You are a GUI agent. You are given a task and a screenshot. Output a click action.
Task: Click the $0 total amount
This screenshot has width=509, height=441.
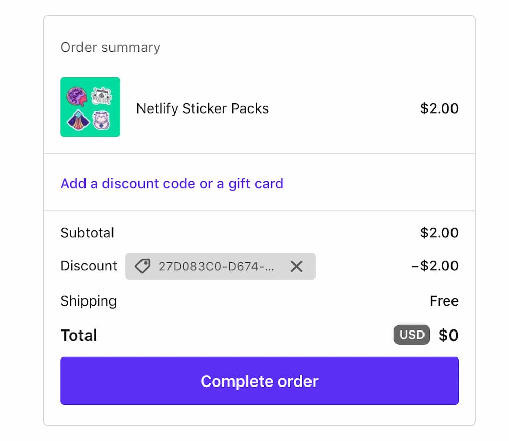click(x=448, y=335)
